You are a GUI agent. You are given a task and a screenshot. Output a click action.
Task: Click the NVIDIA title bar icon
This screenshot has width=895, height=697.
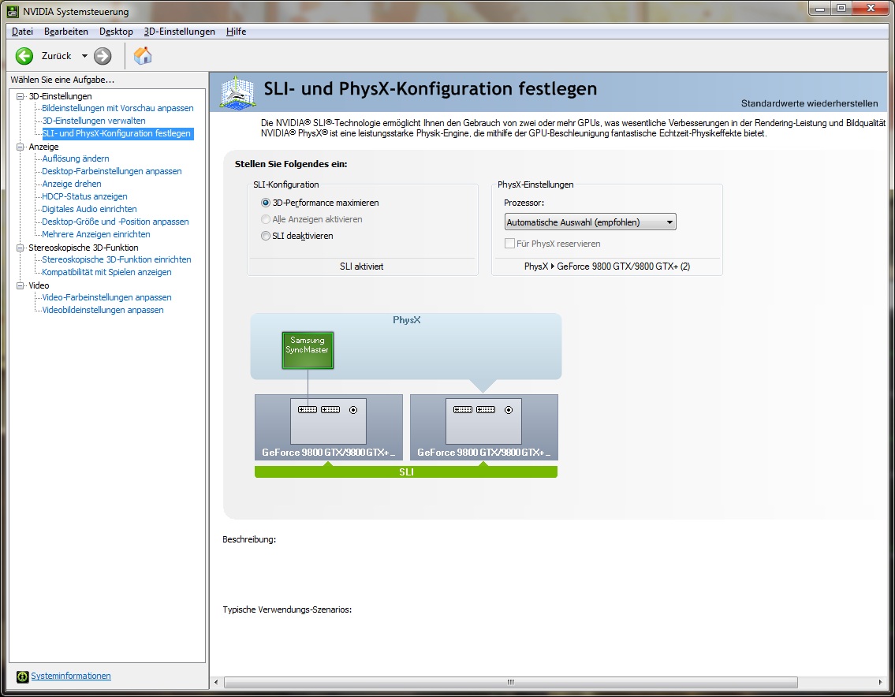pos(13,11)
